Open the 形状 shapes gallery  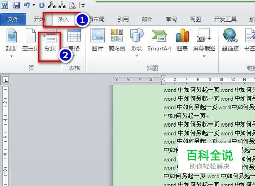click(137, 40)
